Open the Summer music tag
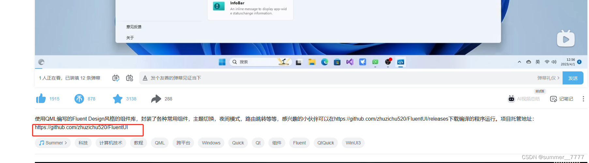 (53, 143)
